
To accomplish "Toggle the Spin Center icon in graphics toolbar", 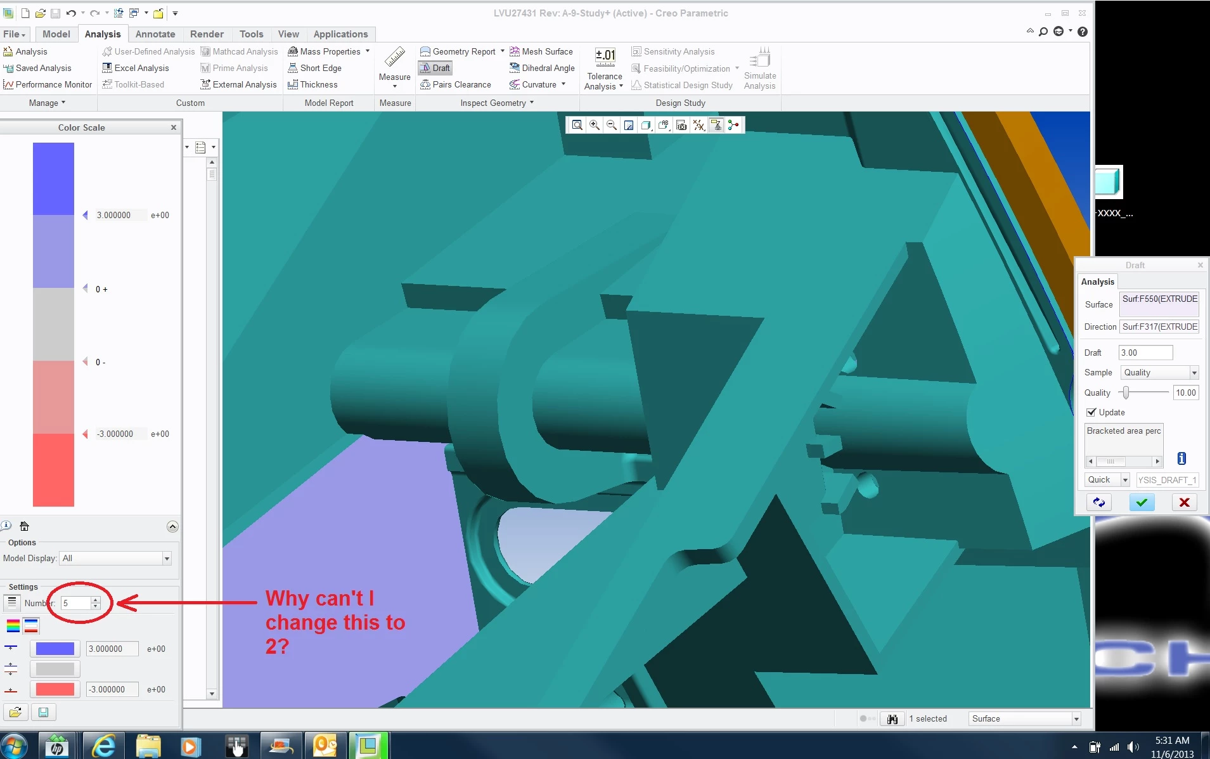I will [733, 125].
